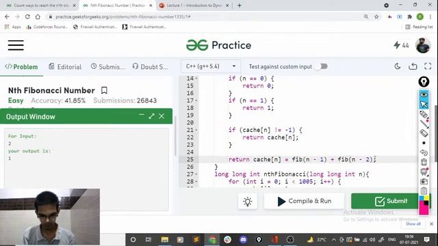438x246 pixels.
Task: Clear annotations with the trash icon
Action: 424,162
